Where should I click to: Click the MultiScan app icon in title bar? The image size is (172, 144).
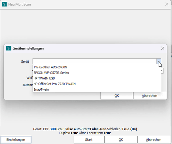click(x=4, y=4)
